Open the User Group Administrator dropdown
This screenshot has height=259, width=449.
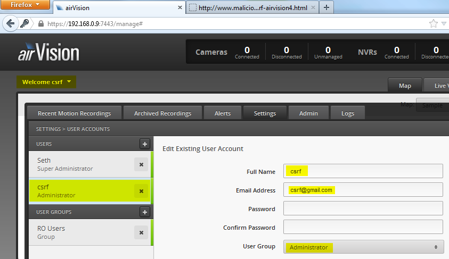pos(364,247)
